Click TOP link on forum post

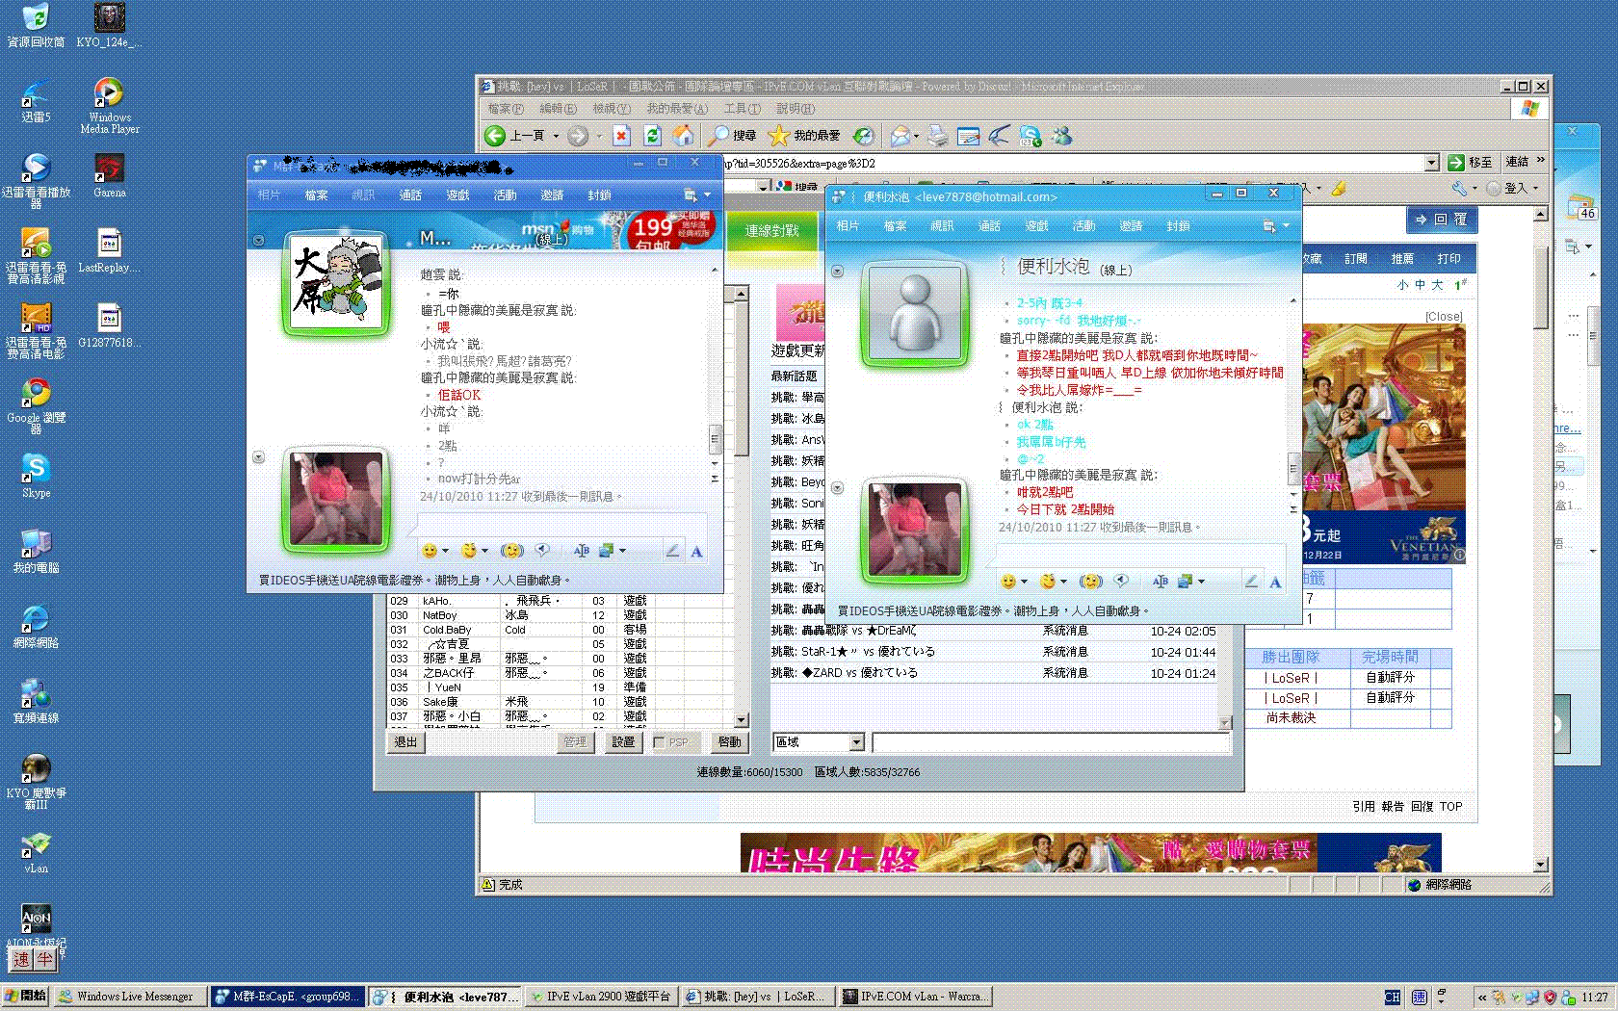click(x=1450, y=807)
